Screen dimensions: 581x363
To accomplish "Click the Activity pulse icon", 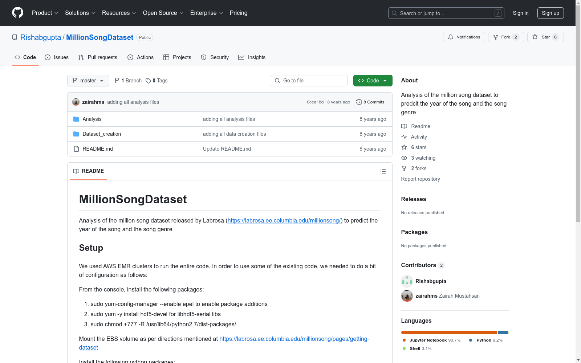I will [x=404, y=137].
